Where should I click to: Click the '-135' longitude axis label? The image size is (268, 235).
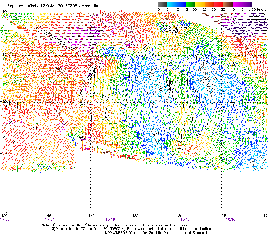tap(134, 216)
